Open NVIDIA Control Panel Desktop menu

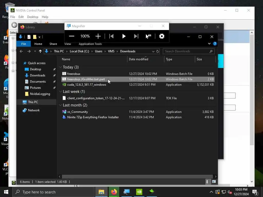point(33,17)
